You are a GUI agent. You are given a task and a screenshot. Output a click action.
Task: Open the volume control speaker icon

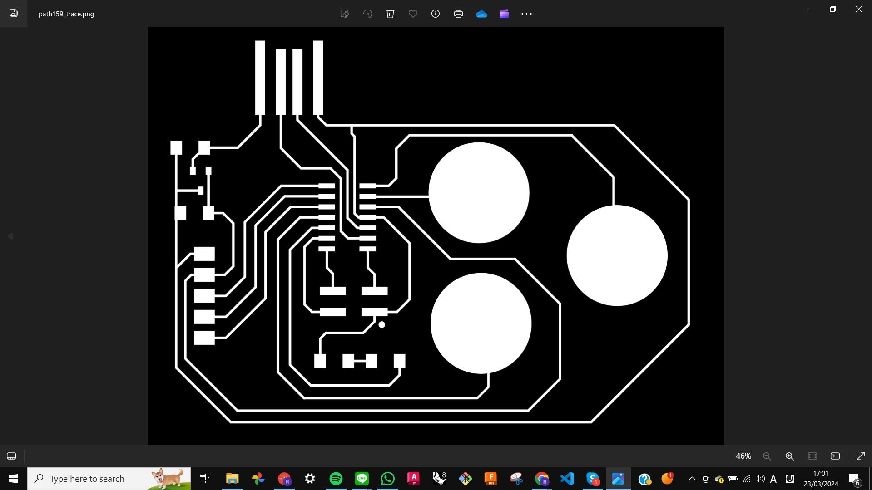point(760,479)
